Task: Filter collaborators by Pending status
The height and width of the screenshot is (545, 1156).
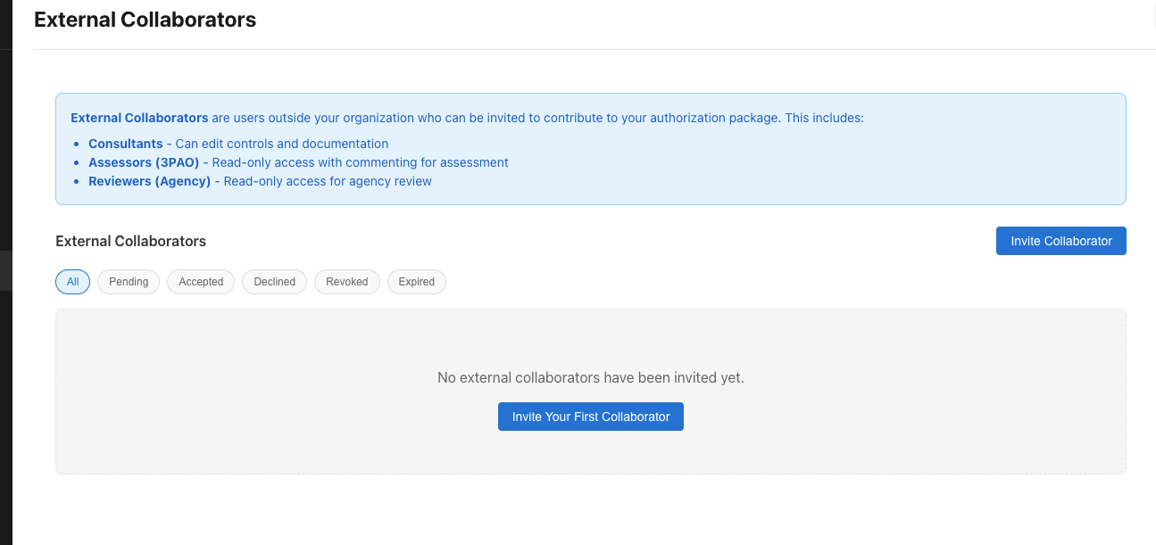Action: tap(129, 282)
